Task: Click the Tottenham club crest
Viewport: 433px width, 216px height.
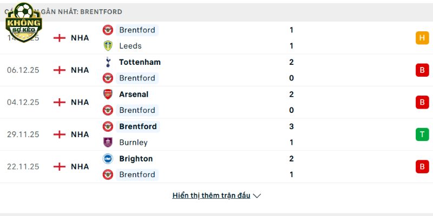Action: (108, 62)
